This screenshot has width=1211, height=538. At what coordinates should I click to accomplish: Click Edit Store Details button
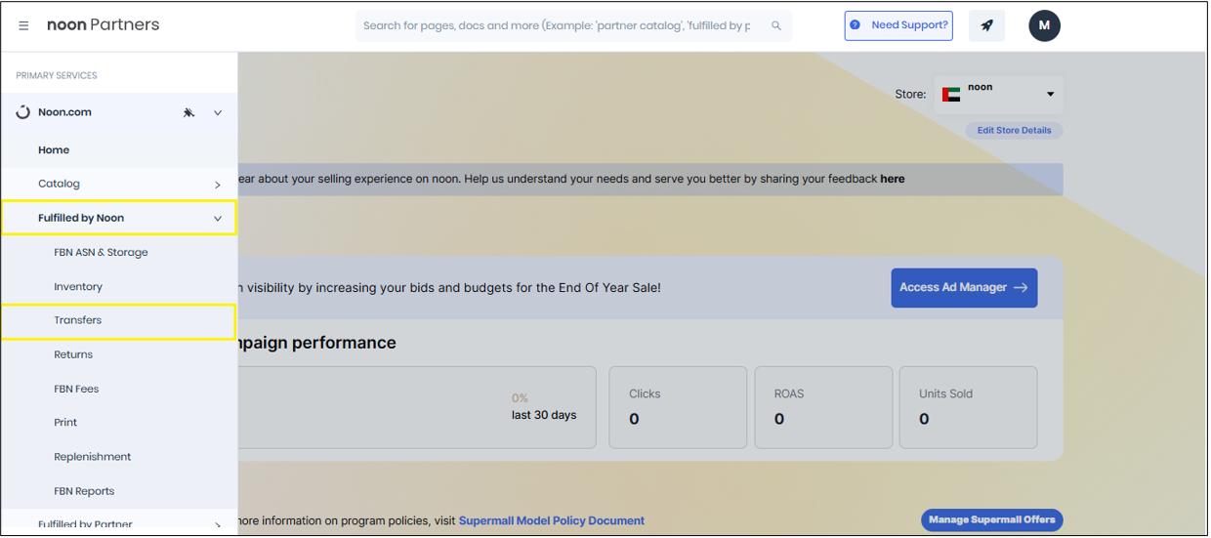[1014, 131]
